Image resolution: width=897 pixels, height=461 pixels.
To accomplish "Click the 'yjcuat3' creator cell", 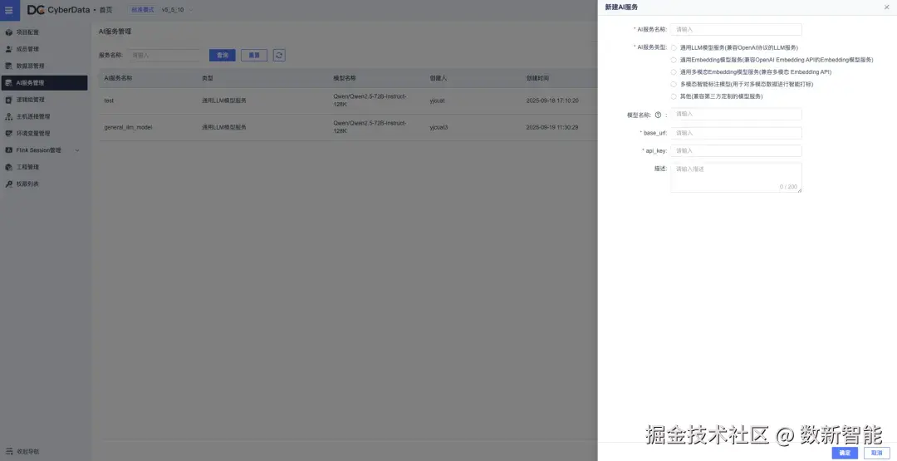I will pyautogui.click(x=439, y=128).
